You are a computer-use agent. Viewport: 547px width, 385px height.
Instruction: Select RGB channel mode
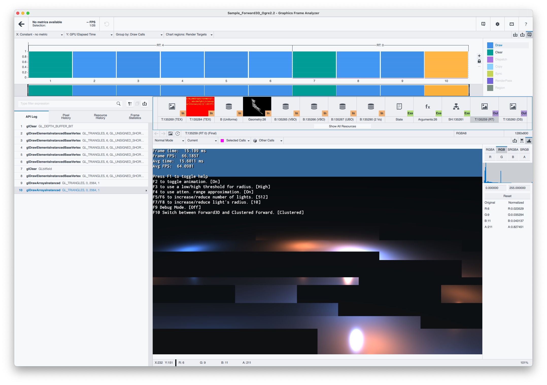(501, 150)
